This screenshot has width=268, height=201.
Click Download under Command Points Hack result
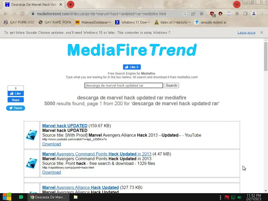pos(52,172)
